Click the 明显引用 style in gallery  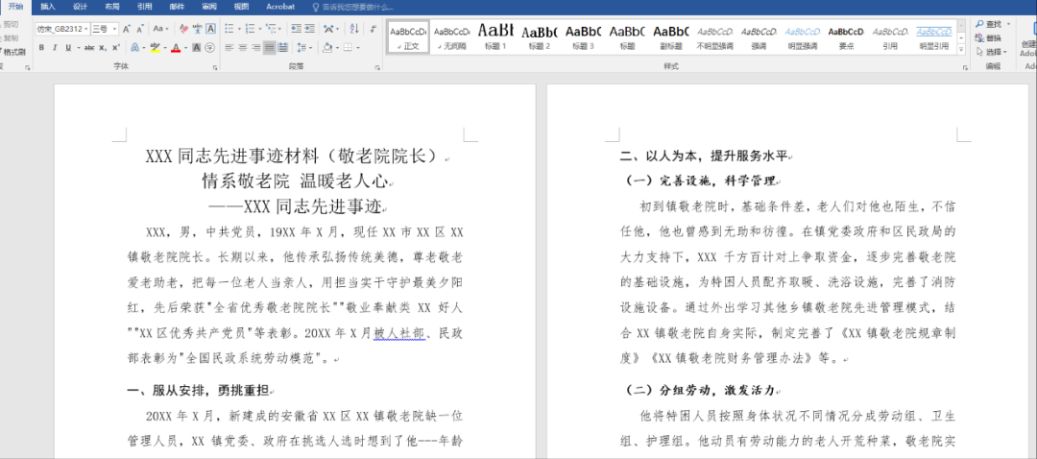[934, 37]
